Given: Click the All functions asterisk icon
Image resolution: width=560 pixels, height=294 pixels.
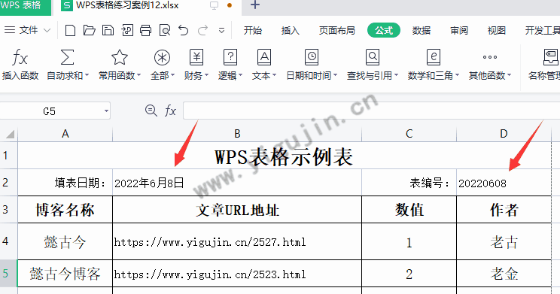Looking at the screenshot, I should pos(162,57).
